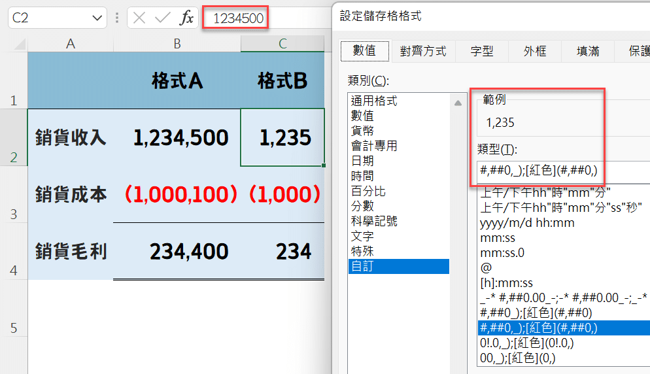
Task: Select the 貨幣 category
Action: 399,131
